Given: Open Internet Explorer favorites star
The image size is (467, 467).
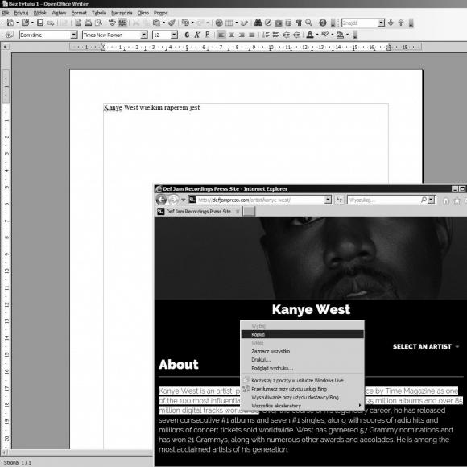Looking at the screenshot, I should 457,200.
